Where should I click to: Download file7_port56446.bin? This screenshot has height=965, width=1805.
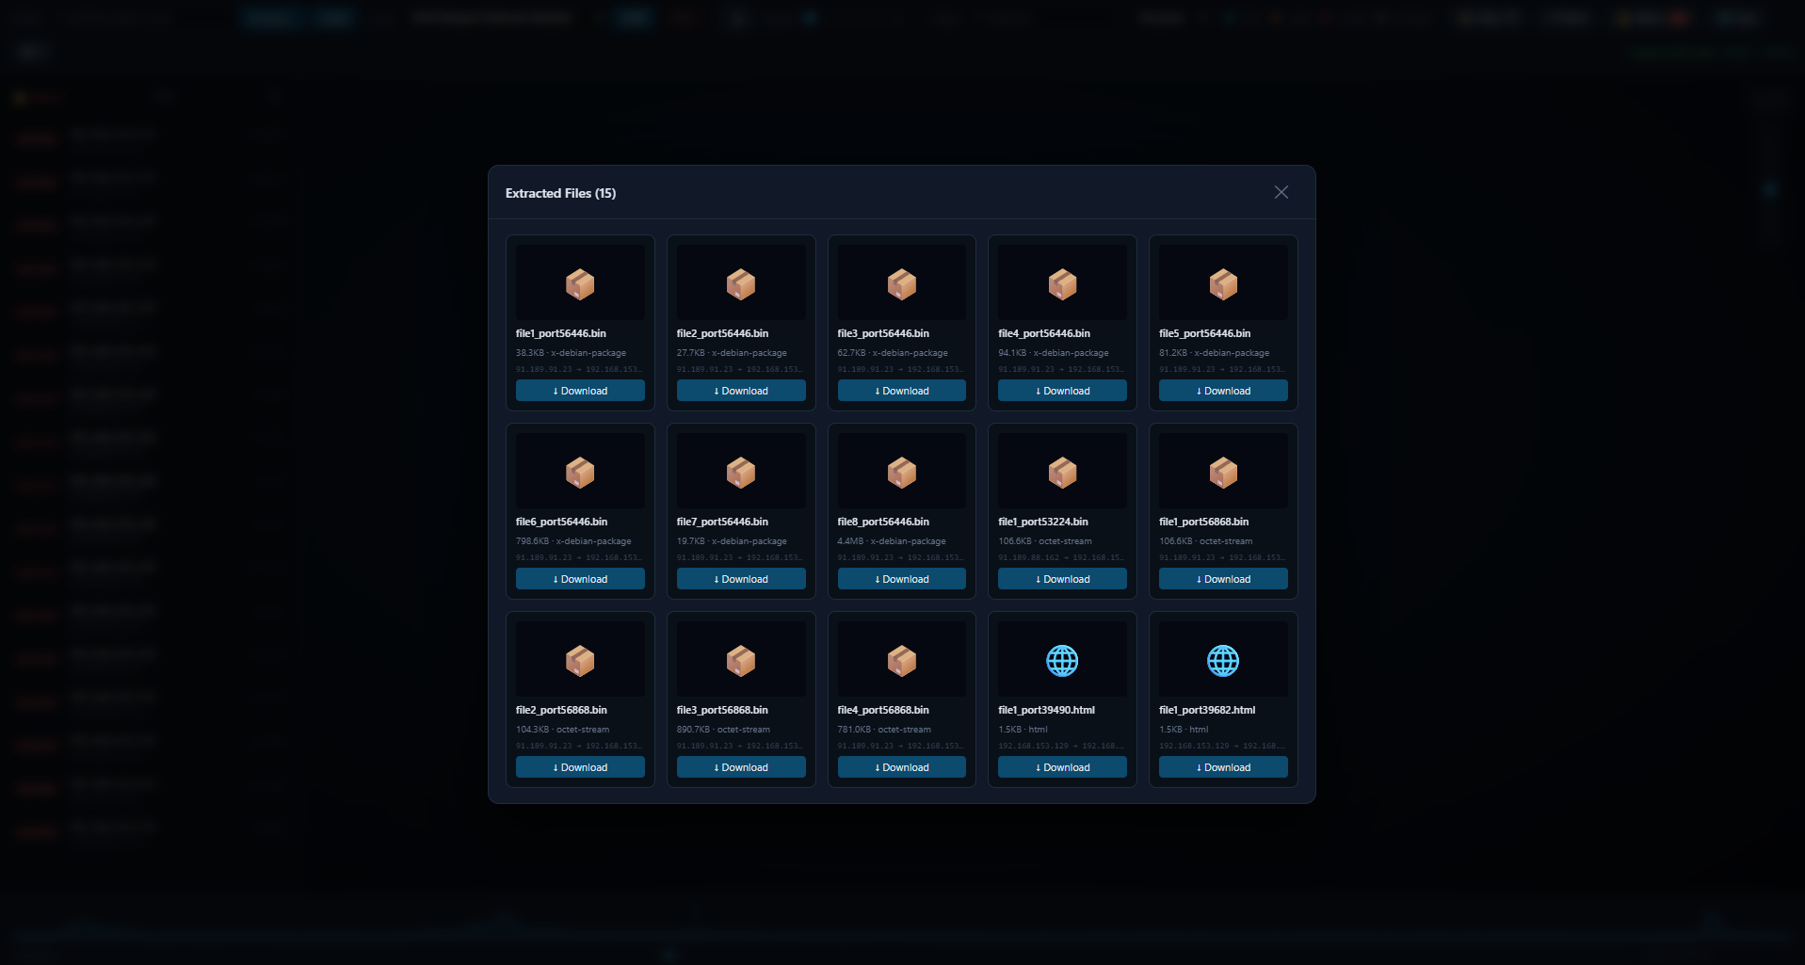pyautogui.click(x=741, y=579)
